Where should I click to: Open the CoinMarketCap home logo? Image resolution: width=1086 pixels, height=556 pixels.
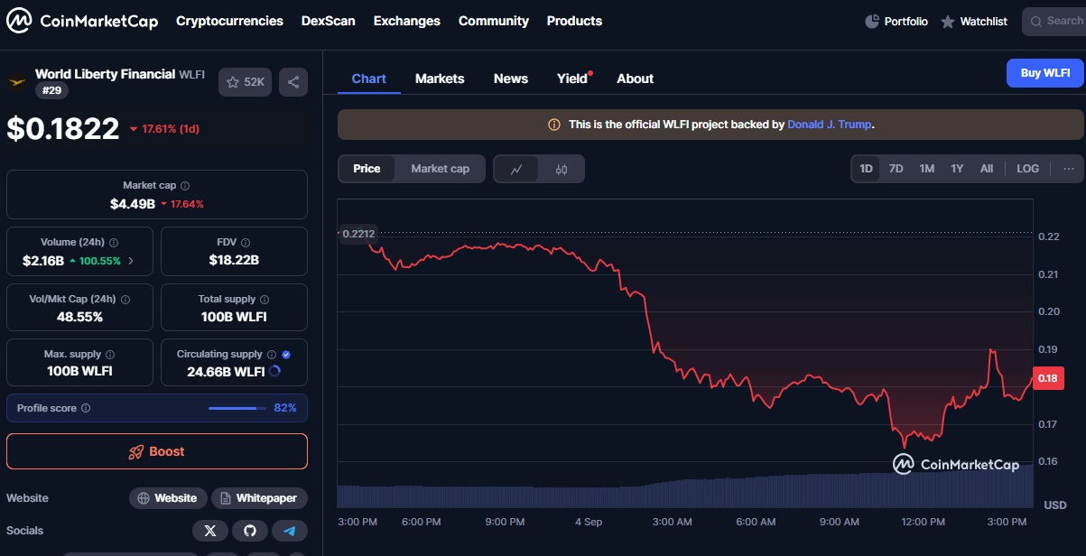82,21
